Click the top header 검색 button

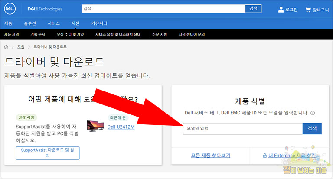click(253, 9)
